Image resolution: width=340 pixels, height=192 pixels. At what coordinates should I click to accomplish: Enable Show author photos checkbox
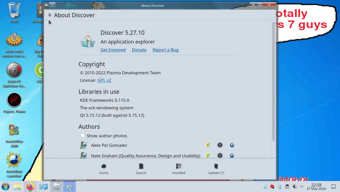tap(82, 135)
